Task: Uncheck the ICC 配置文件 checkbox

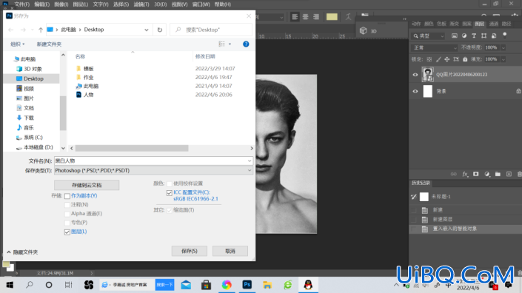Action: tap(170, 192)
